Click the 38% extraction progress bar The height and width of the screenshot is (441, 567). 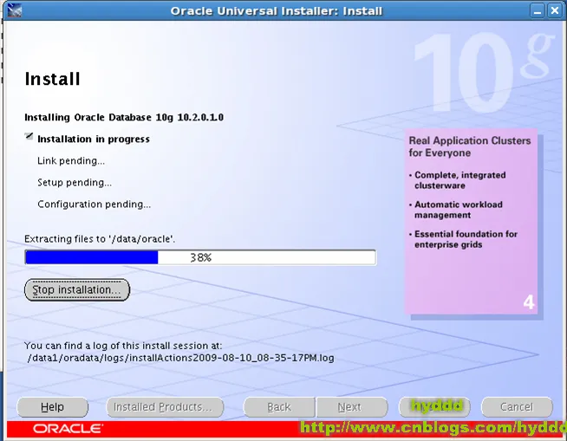pos(200,257)
